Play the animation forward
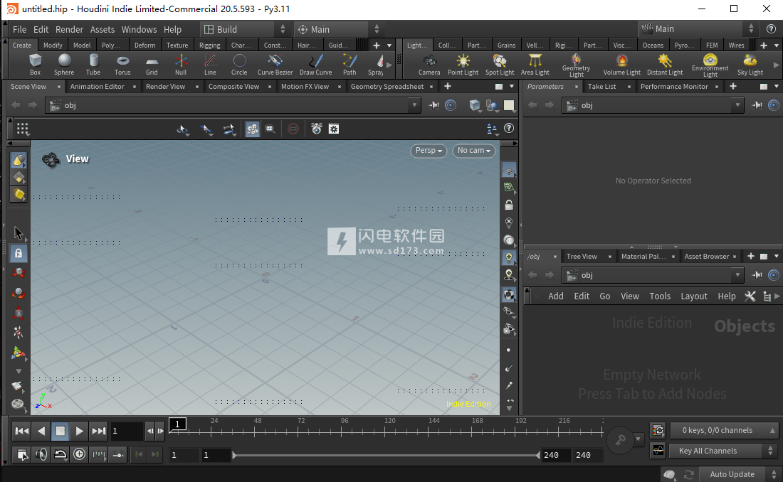This screenshot has height=482, width=783. pyautogui.click(x=79, y=431)
